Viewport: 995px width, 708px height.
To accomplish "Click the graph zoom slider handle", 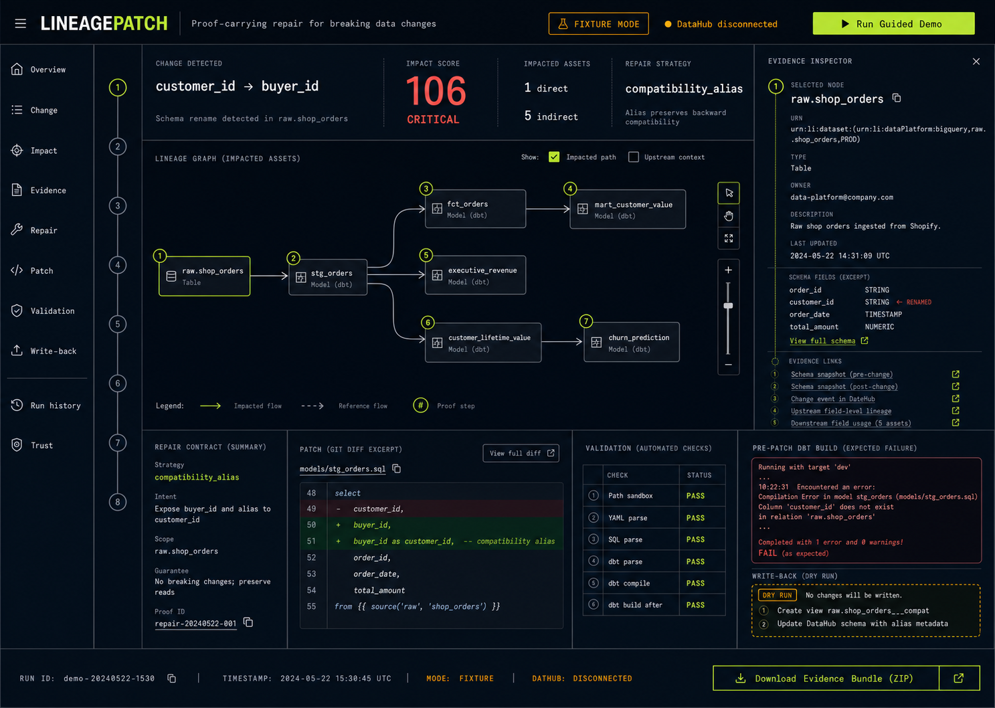I will [x=728, y=306].
